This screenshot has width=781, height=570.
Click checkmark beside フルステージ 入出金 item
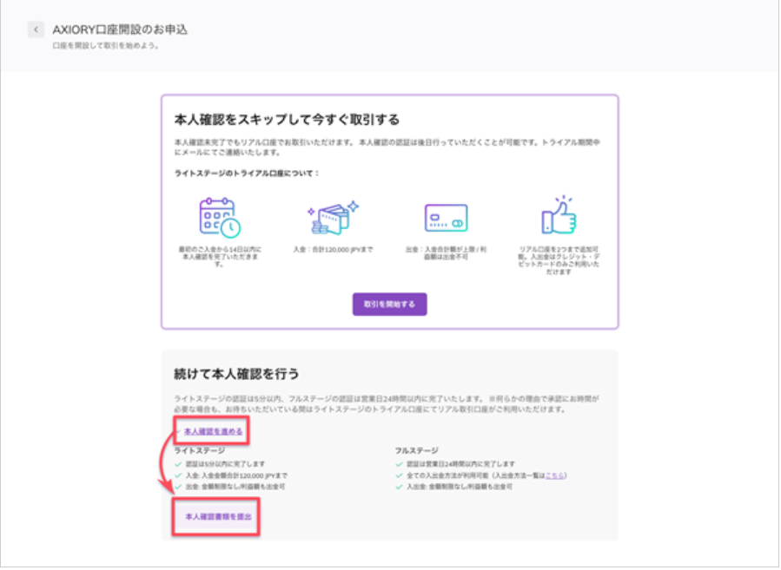click(397, 487)
